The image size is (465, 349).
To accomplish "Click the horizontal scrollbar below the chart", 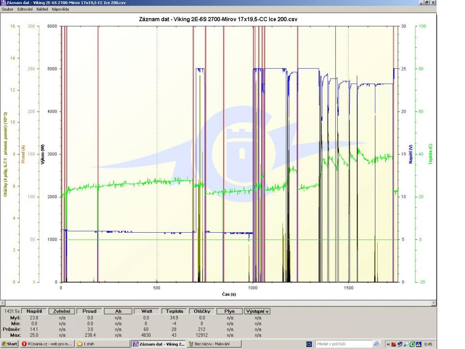I will 218,302.
